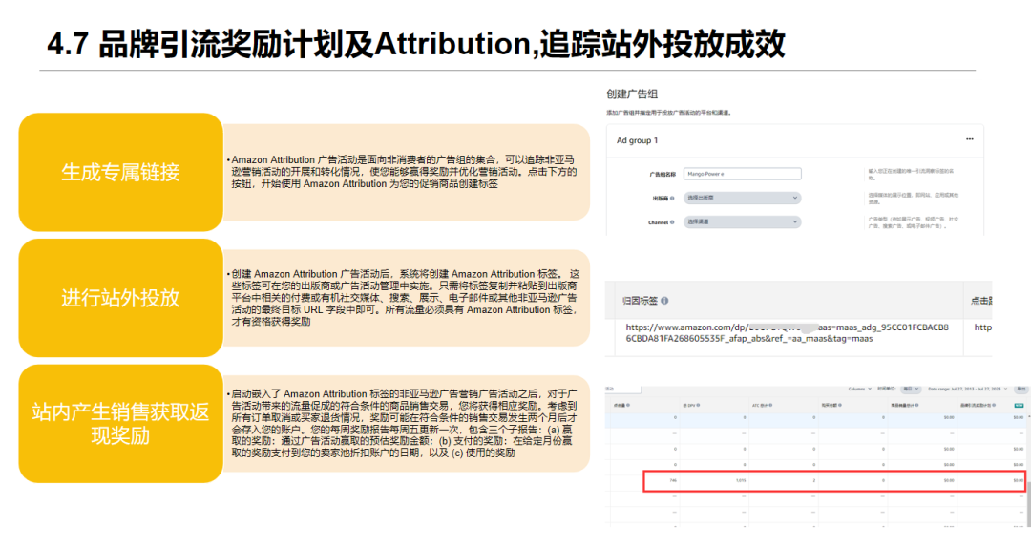Image resolution: width=1031 pixels, height=548 pixels.
Task: Click the 1,015 cell in highlighted row
Action: coord(741,480)
